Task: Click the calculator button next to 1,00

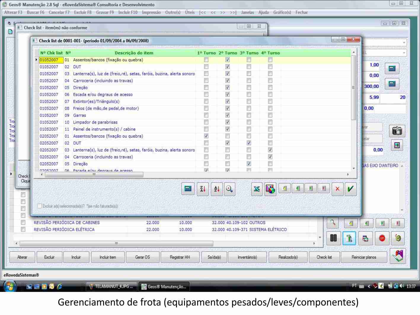Action: [392, 68]
